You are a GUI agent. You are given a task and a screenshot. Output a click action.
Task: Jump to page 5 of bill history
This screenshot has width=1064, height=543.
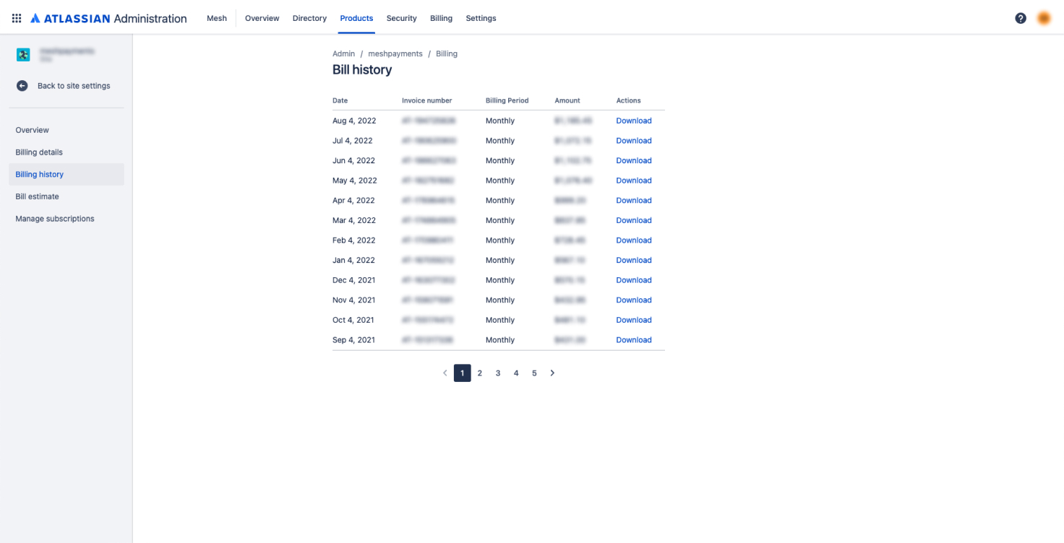click(x=534, y=373)
